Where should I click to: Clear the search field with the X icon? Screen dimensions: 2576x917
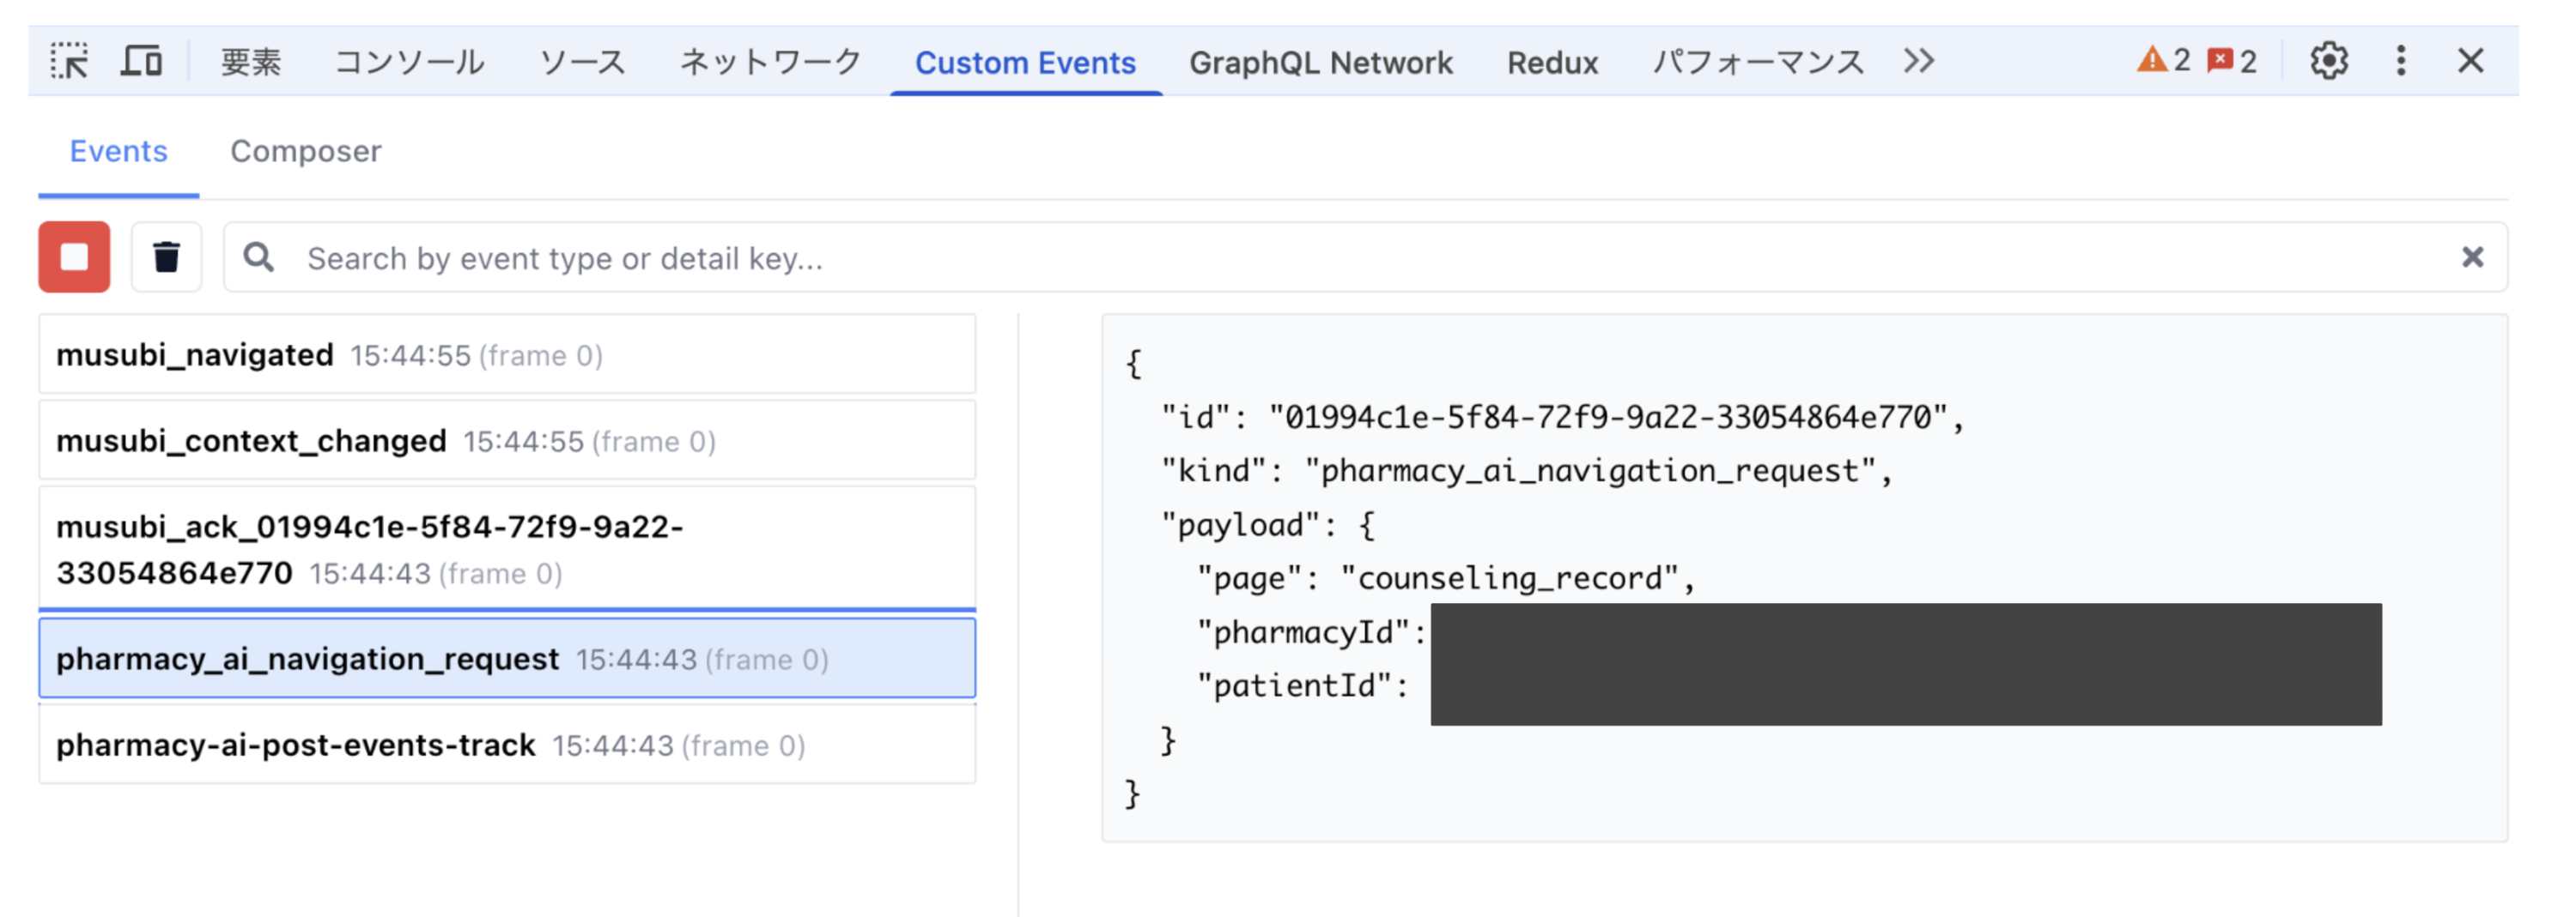(2472, 257)
